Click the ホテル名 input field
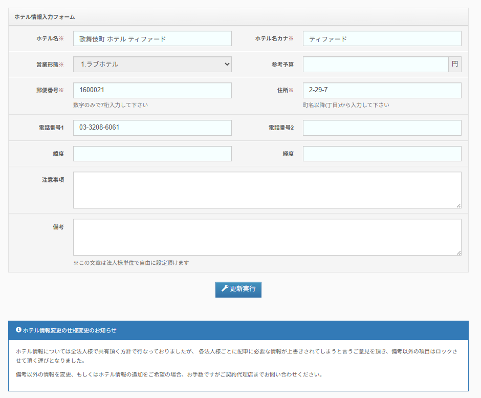 click(x=152, y=39)
